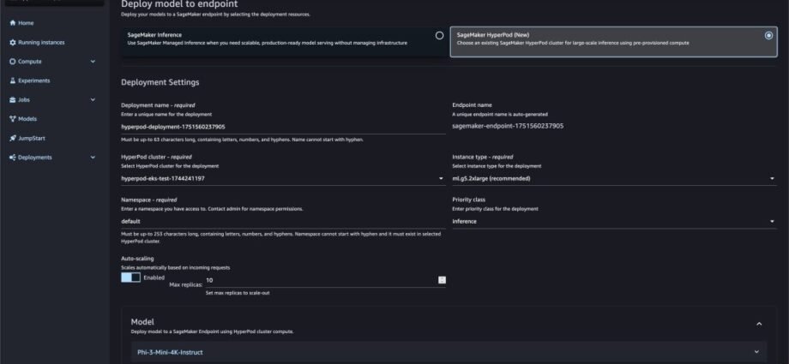Click the SageMaker HyperPod option card
The width and height of the screenshot is (789, 364).
point(613,42)
